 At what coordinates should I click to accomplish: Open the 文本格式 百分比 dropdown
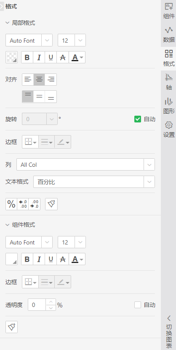pos(94,182)
